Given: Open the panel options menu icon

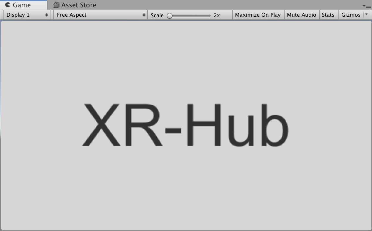Looking at the screenshot, I should click(x=367, y=6).
